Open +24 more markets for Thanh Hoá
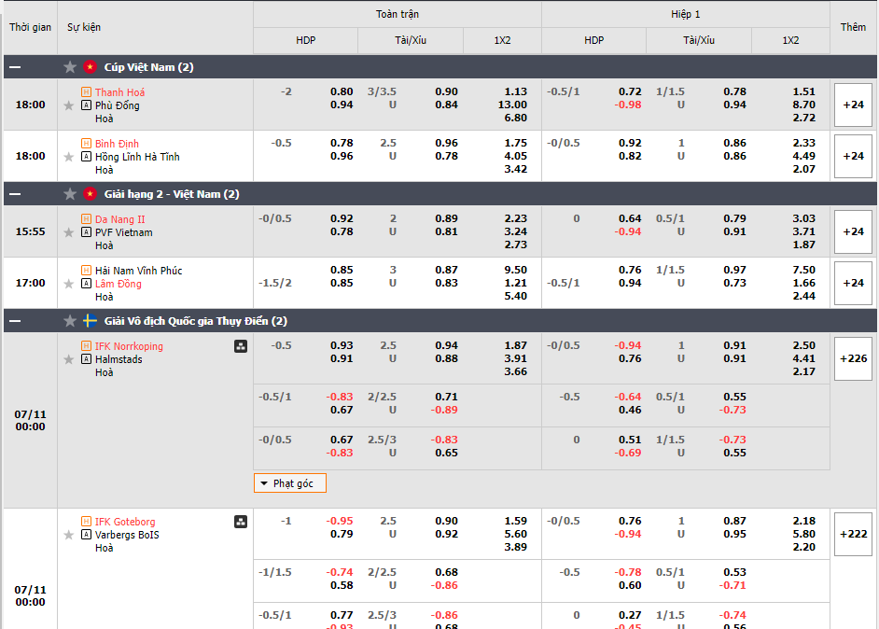The image size is (879, 629). click(x=853, y=105)
